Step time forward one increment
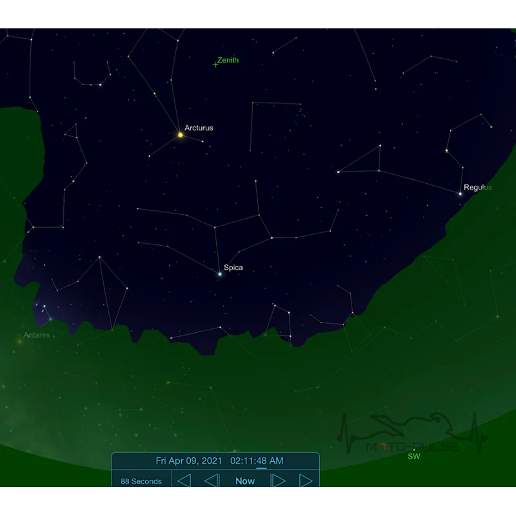Image resolution: width=516 pixels, height=516 pixels. coord(278,481)
